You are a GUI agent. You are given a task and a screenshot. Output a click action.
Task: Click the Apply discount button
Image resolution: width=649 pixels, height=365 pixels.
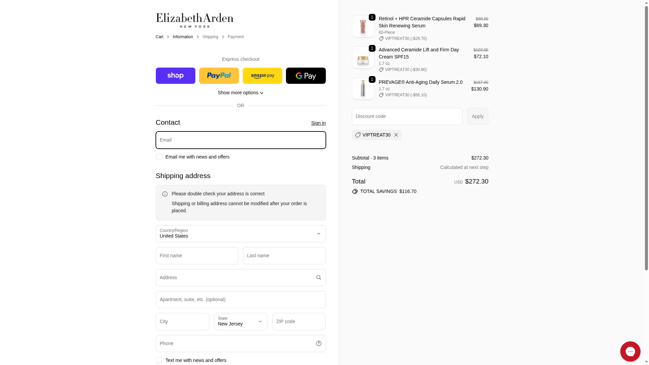click(x=478, y=116)
